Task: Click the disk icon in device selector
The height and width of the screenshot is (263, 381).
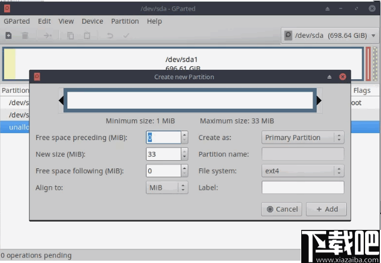Action: pos(288,35)
